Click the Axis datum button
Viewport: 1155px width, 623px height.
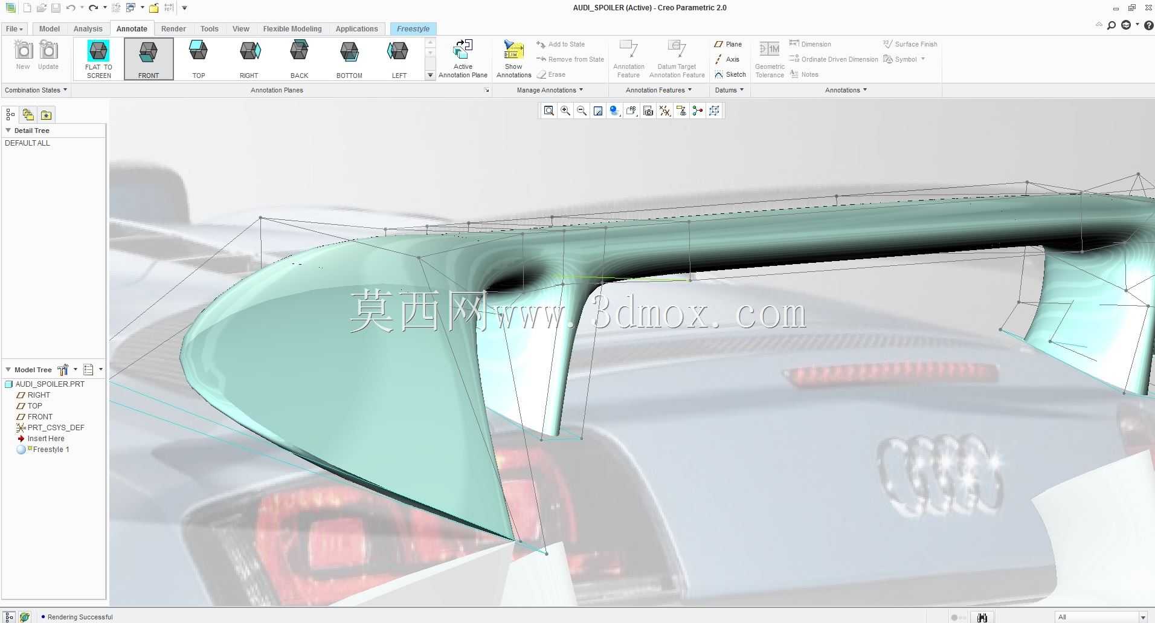click(x=727, y=59)
